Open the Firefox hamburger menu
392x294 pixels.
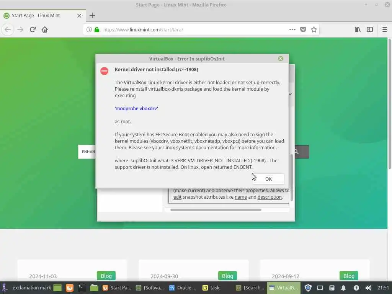(x=384, y=29)
